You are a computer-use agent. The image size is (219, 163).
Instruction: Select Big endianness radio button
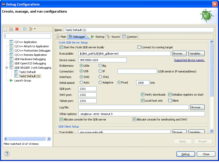100,65
